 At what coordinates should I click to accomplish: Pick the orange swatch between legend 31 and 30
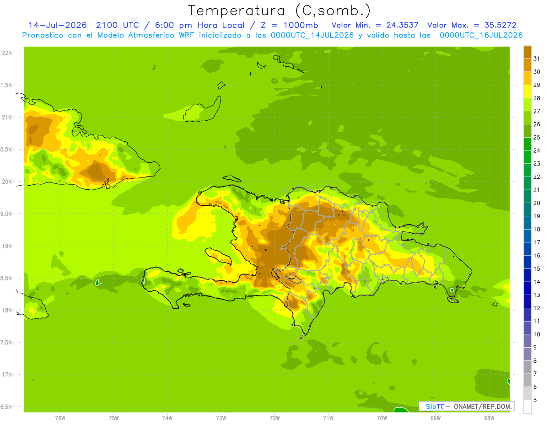tap(527, 65)
